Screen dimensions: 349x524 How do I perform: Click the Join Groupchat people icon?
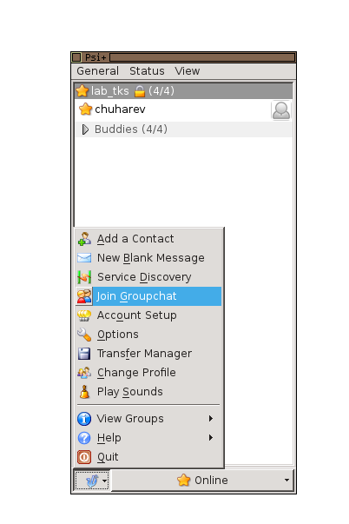(x=84, y=296)
